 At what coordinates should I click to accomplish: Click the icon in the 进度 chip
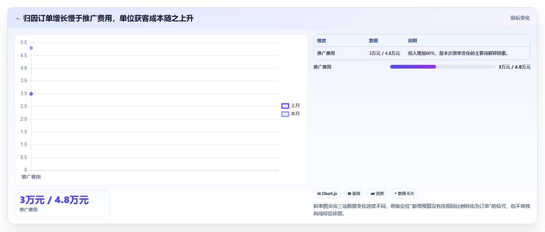(x=372, y=193)
